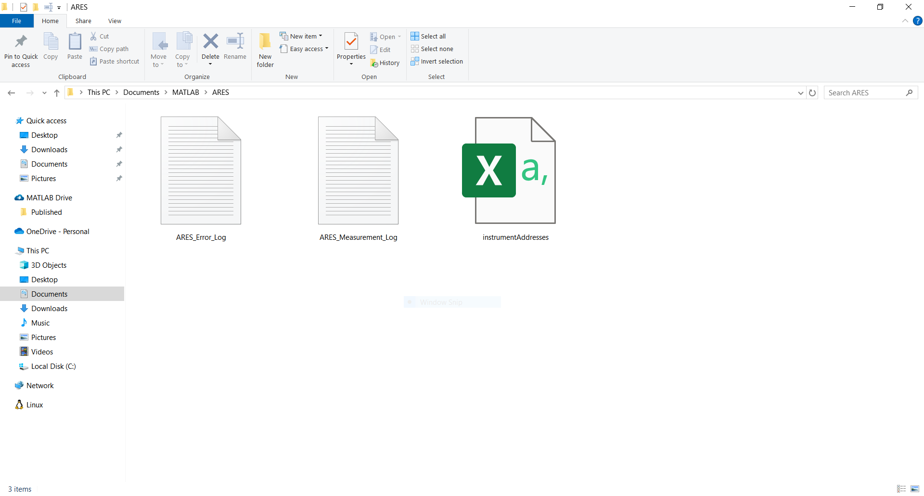Image resolution: width=924 pixels, height=496 pixels.
Task: Open the File menu tab
Action: tap(16, 21)
